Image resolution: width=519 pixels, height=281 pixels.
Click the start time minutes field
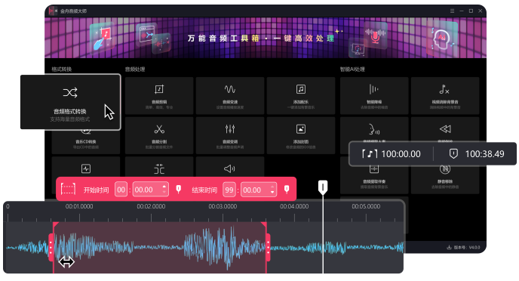[x=121, y=190]
